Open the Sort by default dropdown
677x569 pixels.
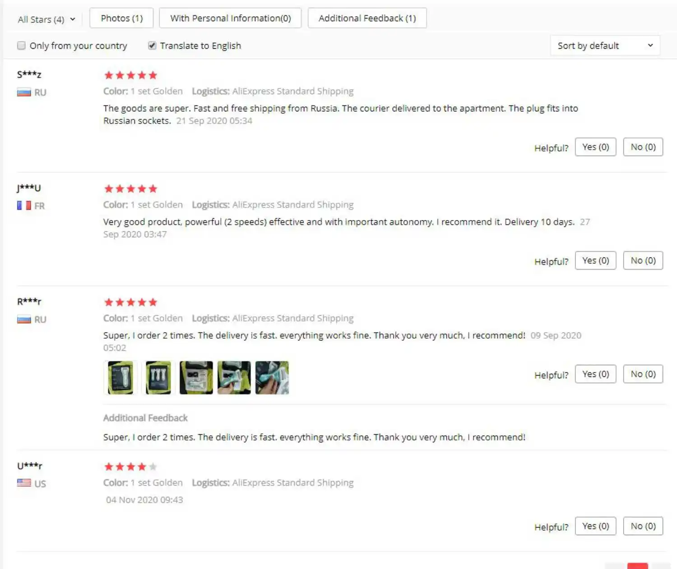(x=605, y=46)
